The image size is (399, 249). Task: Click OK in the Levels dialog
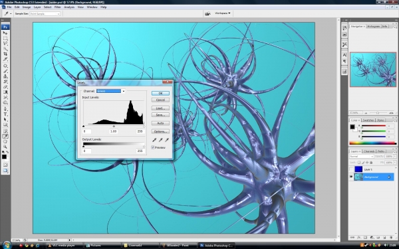[x=160, y=93]
